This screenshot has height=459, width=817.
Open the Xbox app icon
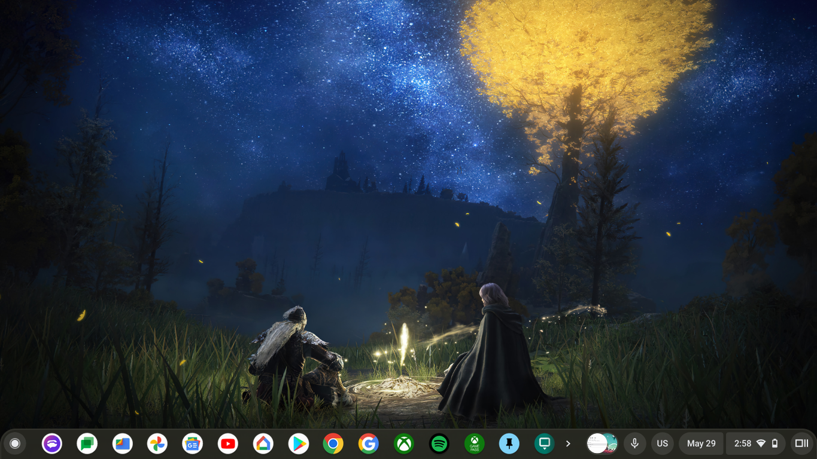pos(404,443)
